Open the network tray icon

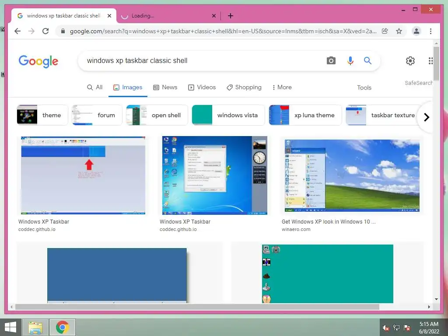pos(396,327)
